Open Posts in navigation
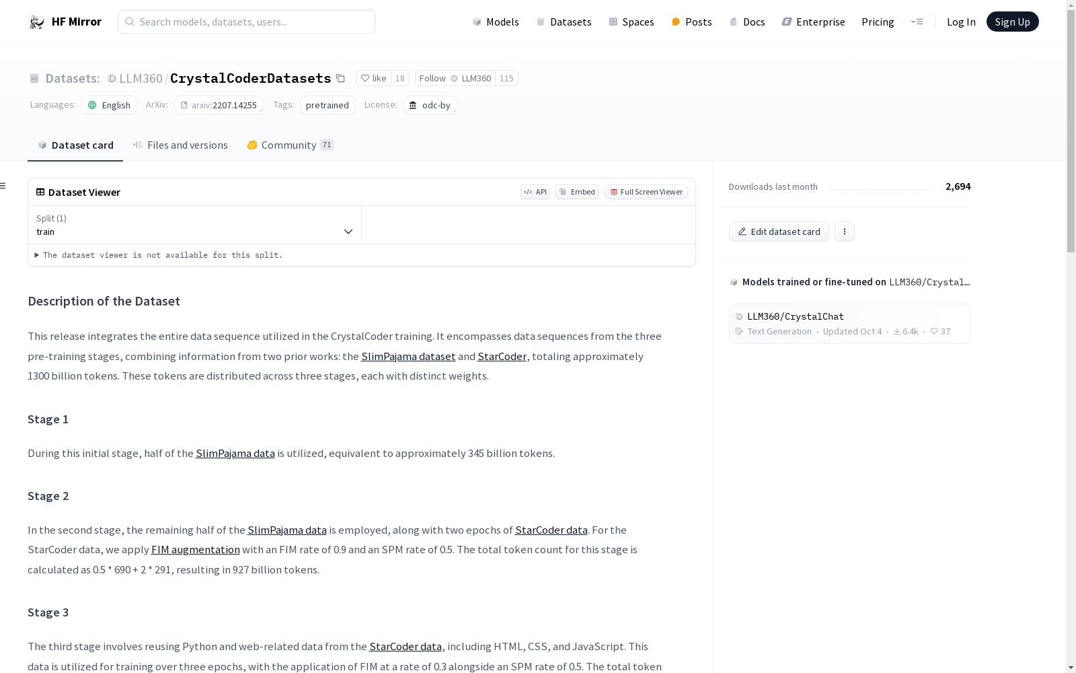Viewport: 1076px width, 673px height. (x=692, y=22)
